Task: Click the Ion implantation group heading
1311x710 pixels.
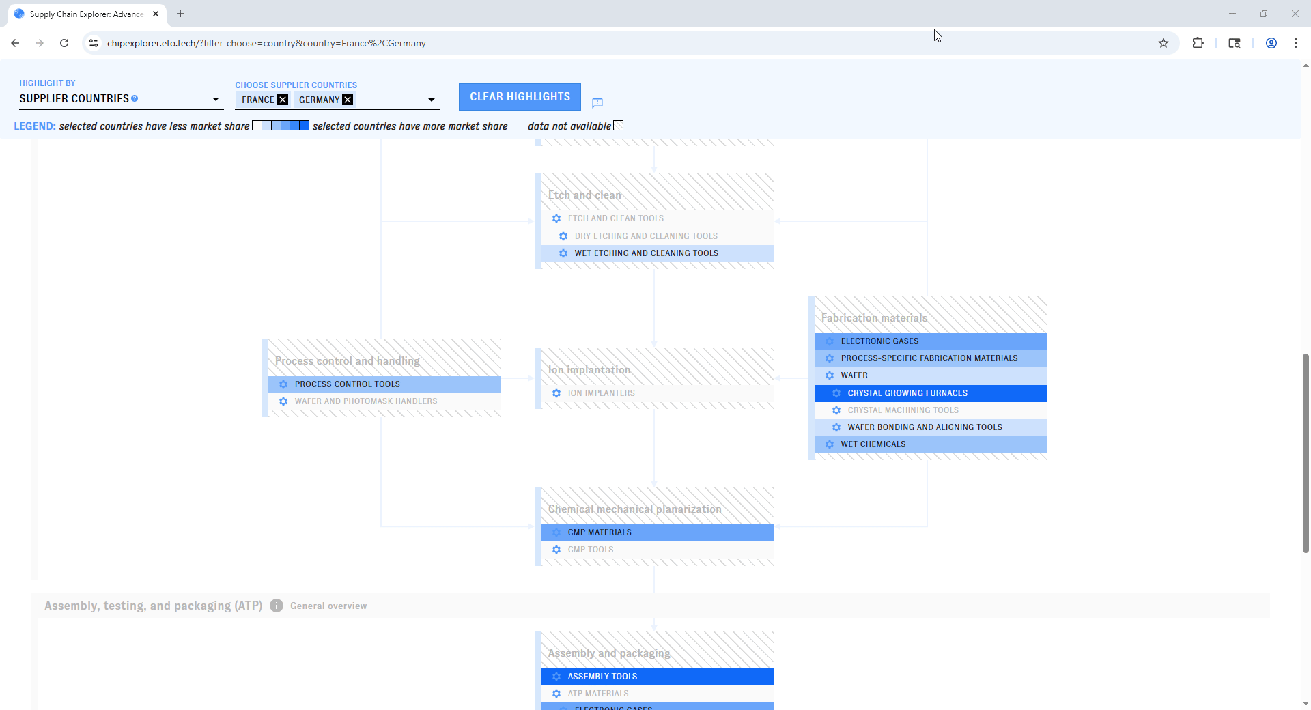Action: click(589, 370)
